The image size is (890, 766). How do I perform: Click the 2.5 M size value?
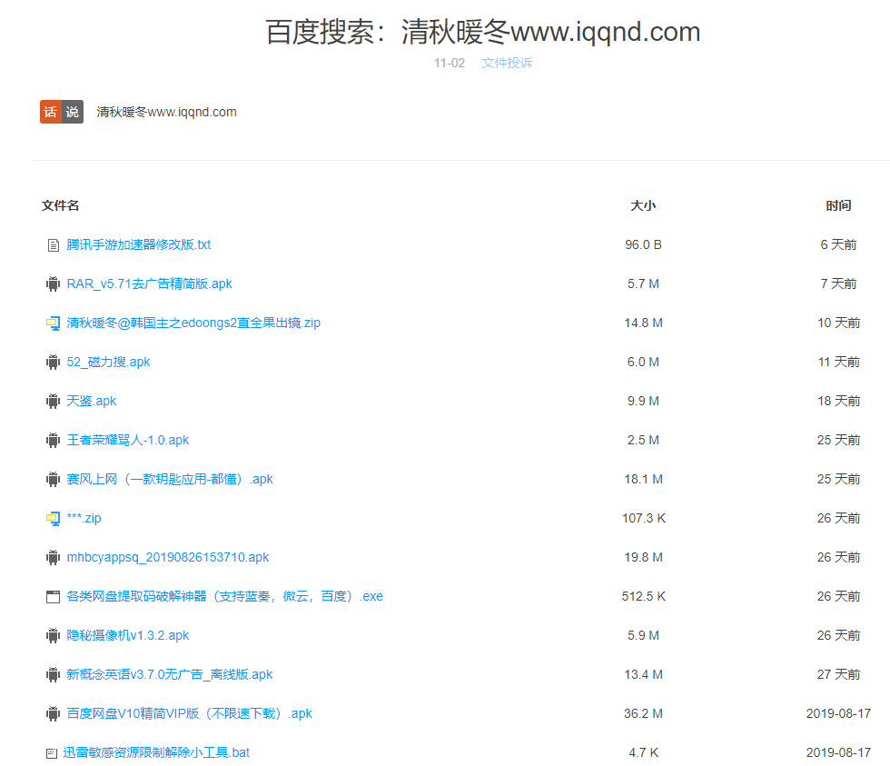(x=643, y=441)
